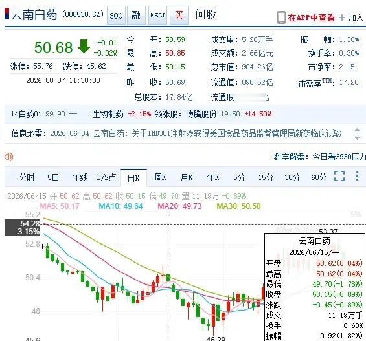Click the MSCI badge
366x341 pixels.
pos(157,16)
